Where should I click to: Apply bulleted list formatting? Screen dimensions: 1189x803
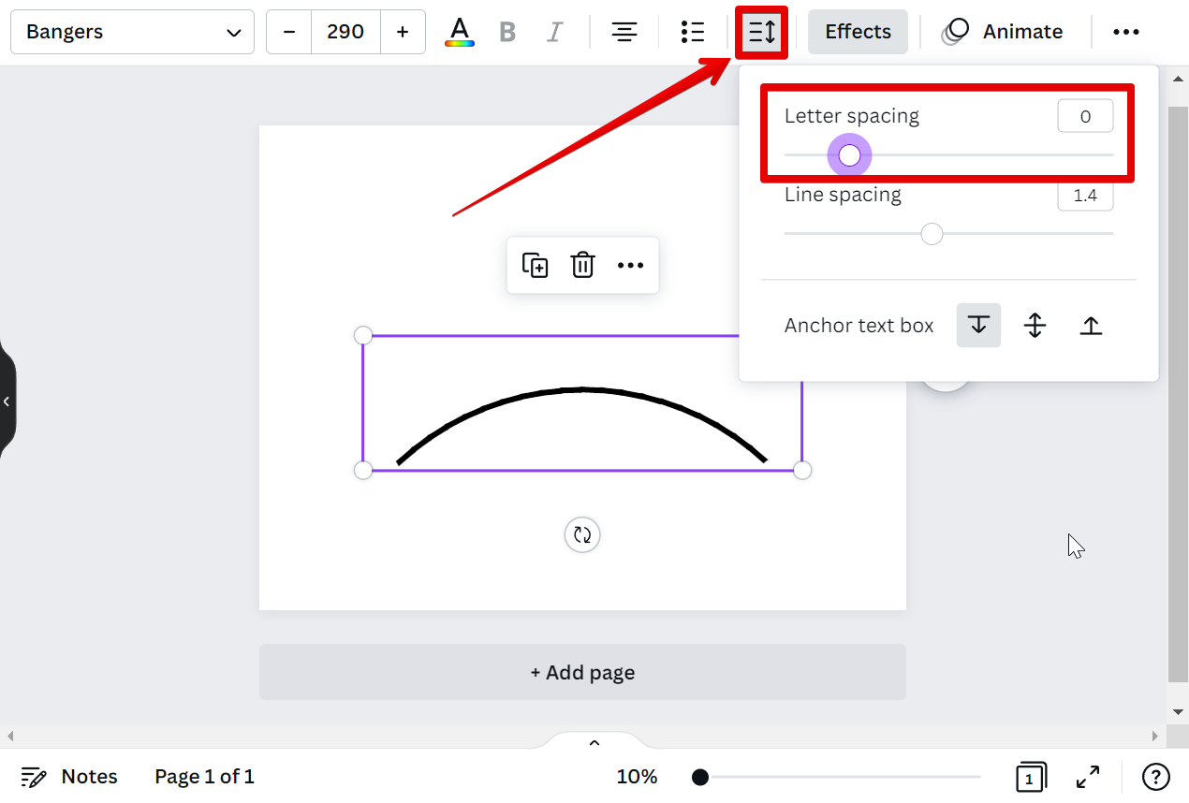tap(693, 32)
